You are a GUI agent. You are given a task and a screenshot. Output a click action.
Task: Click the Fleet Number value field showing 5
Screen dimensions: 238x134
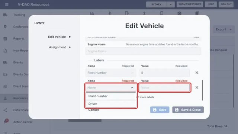click(164, 73)
